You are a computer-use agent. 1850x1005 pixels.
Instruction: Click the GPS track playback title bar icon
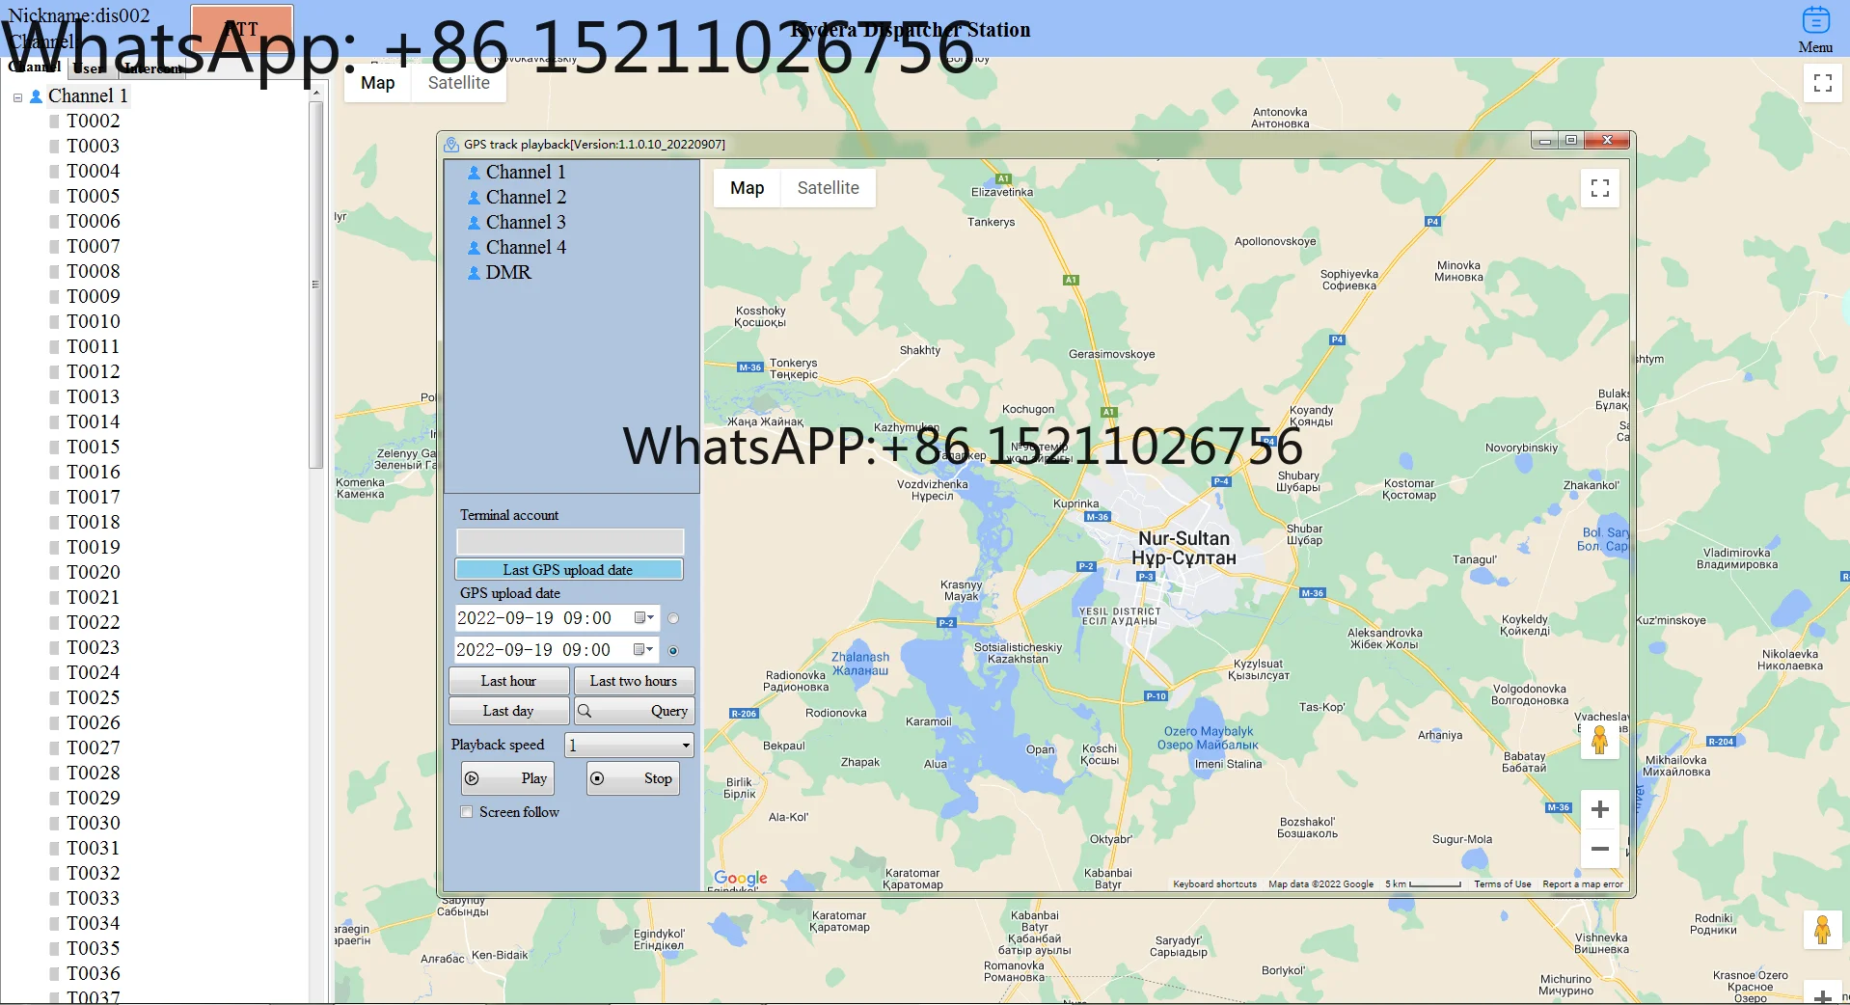coord(451,145)
